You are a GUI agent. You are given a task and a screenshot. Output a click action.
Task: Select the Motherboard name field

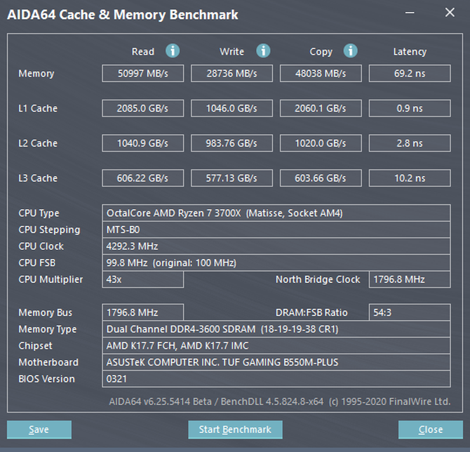click(276, 362)
